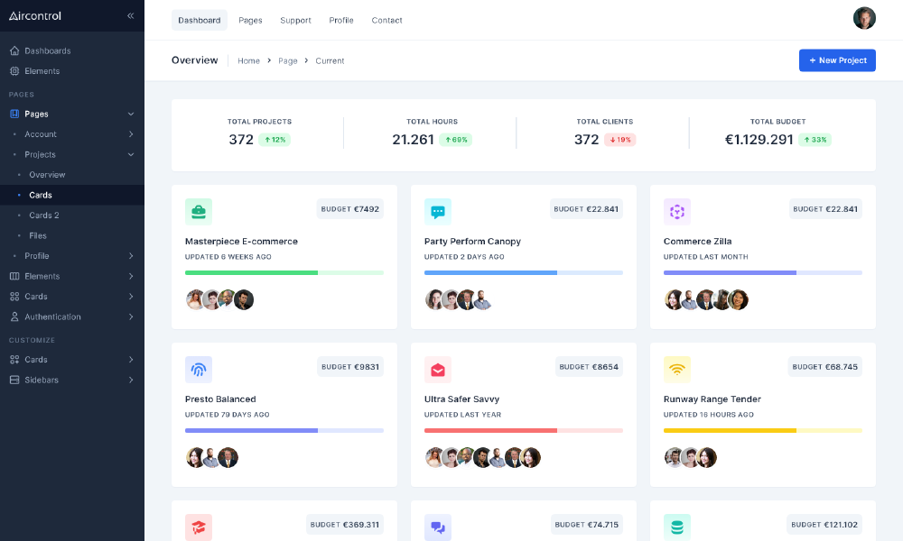This screenshot has width=903, height=541.
Task: Expand the Account submenu
Action: tap(130, 134)
